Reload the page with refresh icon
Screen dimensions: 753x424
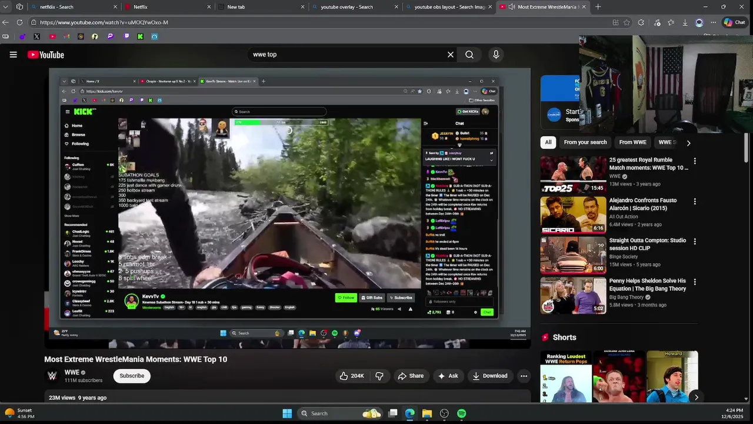[19, 22]
